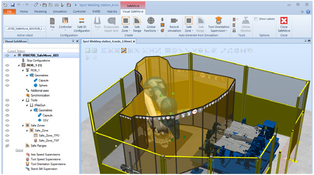
Task: Switch to the Simulation ribbon tab
Action: point(60,12)
